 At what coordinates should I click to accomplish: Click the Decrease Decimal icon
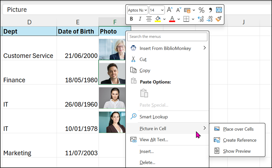coord(210,19)
